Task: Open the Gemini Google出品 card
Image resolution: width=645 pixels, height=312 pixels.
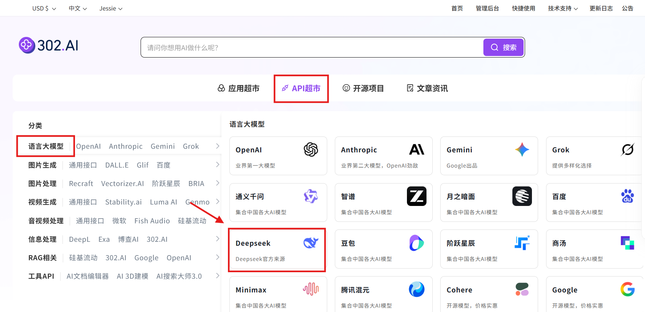Action: coord(489,156)
